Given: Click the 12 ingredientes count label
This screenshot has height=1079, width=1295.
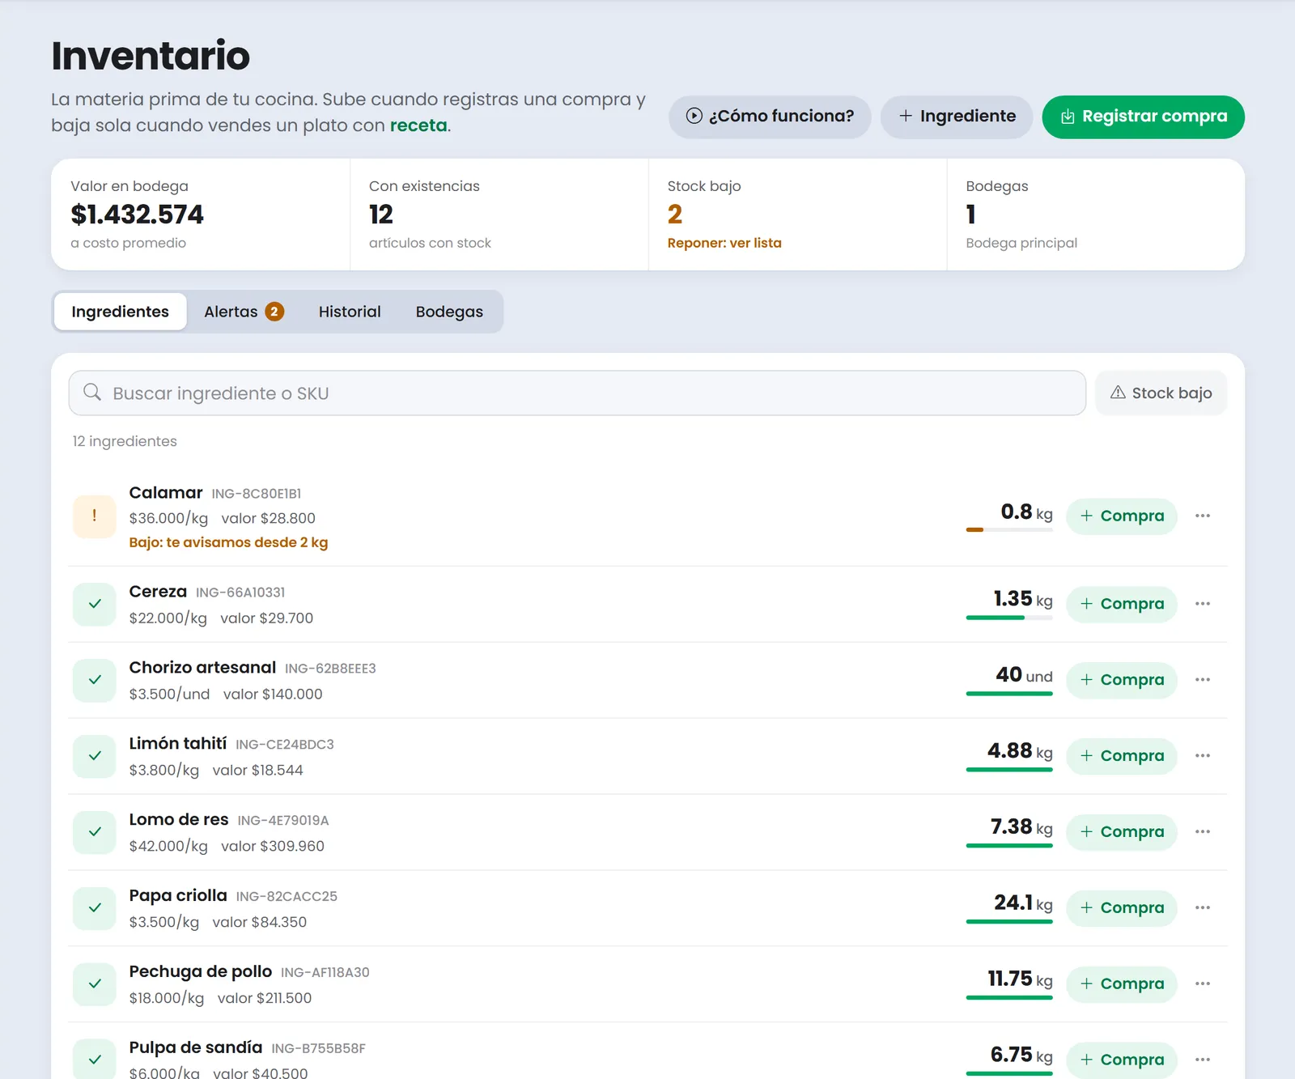Looking at the screenshot, I should pyautogui.click(x=125, y=441).
